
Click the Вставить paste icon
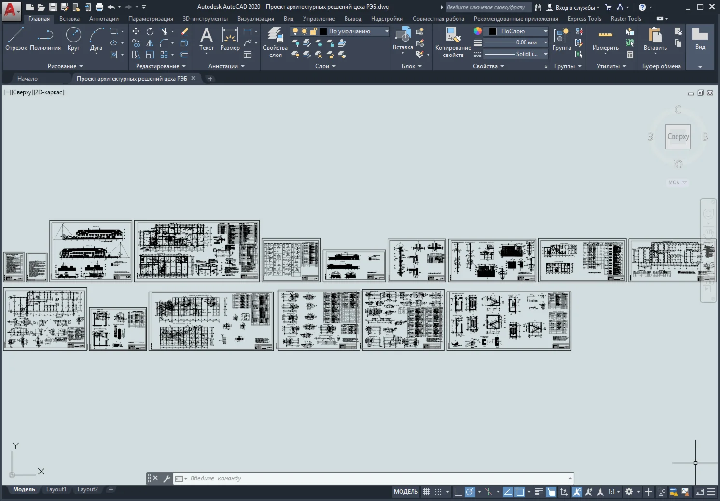point(655,39)
